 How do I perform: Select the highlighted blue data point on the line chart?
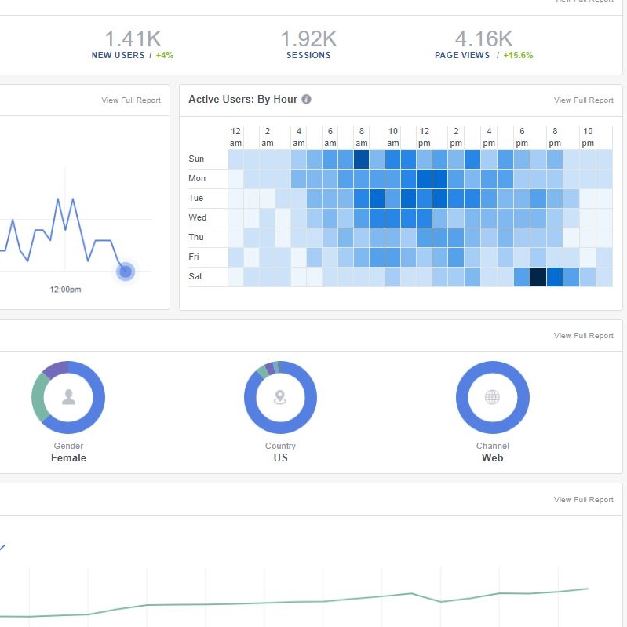[126, 272]
